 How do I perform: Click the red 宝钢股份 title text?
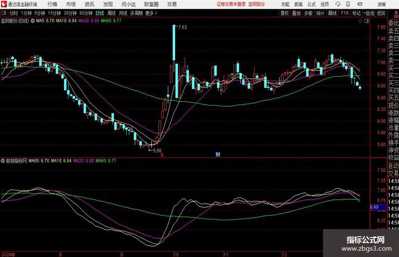pyautogui.click(x=257, y=4)
